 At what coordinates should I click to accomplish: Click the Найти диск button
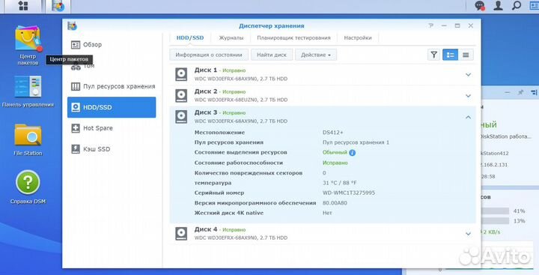point(272,55)
